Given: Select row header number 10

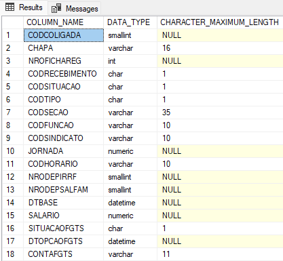Looking at the screenshot, I should 13,151.
